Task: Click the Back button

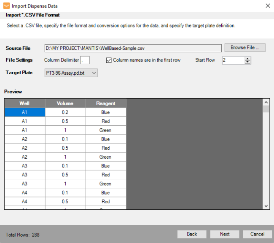Action: 192,234
